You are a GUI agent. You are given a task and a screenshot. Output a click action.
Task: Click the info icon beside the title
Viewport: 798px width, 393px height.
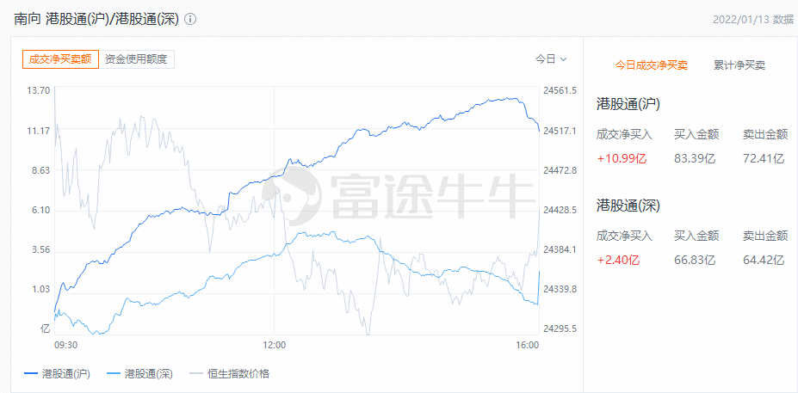click(190, 19)
